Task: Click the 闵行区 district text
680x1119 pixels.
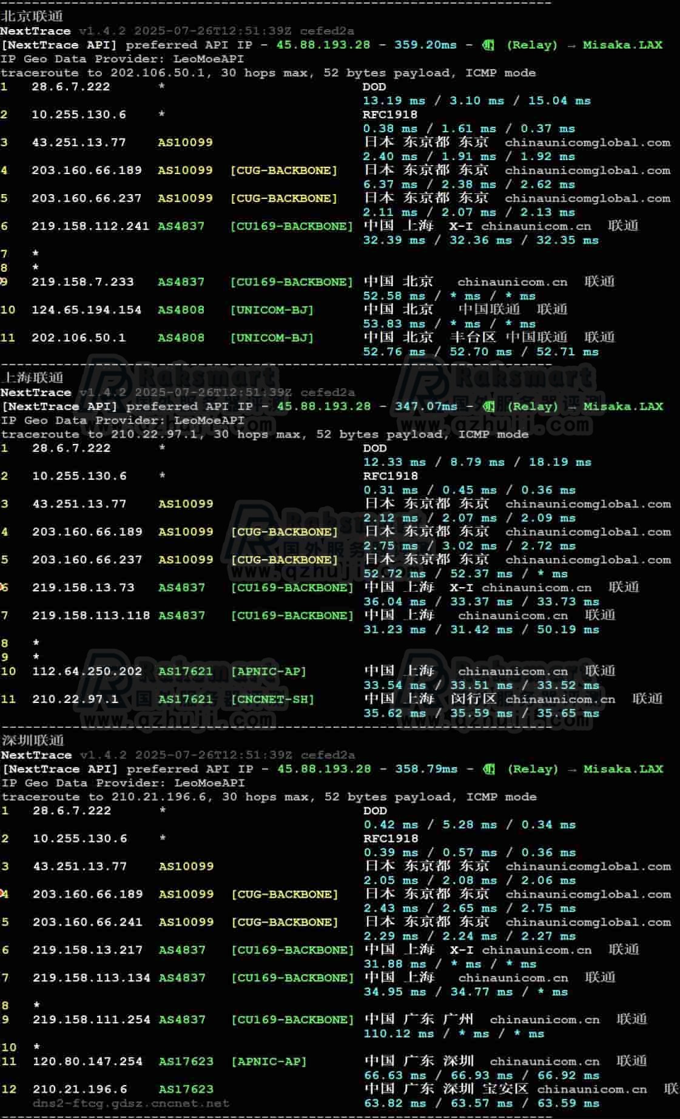Action: pos(473,699)
